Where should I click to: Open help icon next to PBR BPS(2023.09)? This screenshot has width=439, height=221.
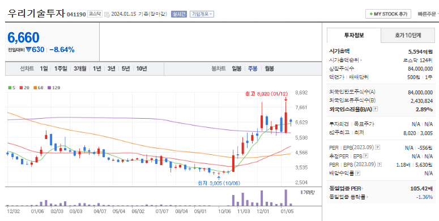click(x=380, y=164)
